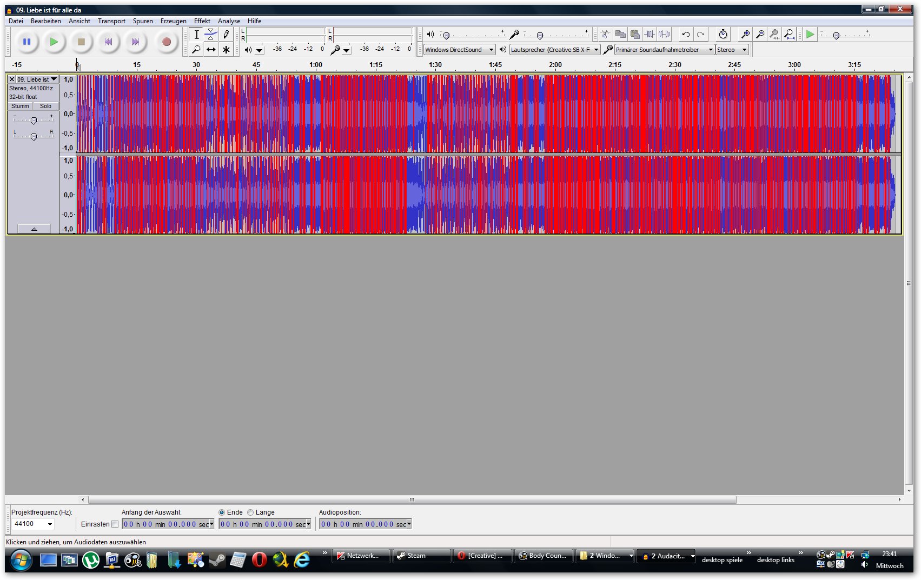Open the Audioposition time format arrow
Image resolution: width=921 pixels, height=580 pixels.
(409, 524)
